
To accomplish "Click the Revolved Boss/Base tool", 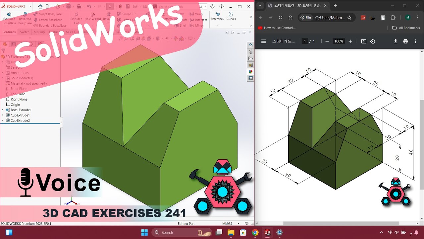I will coord(25,18).
